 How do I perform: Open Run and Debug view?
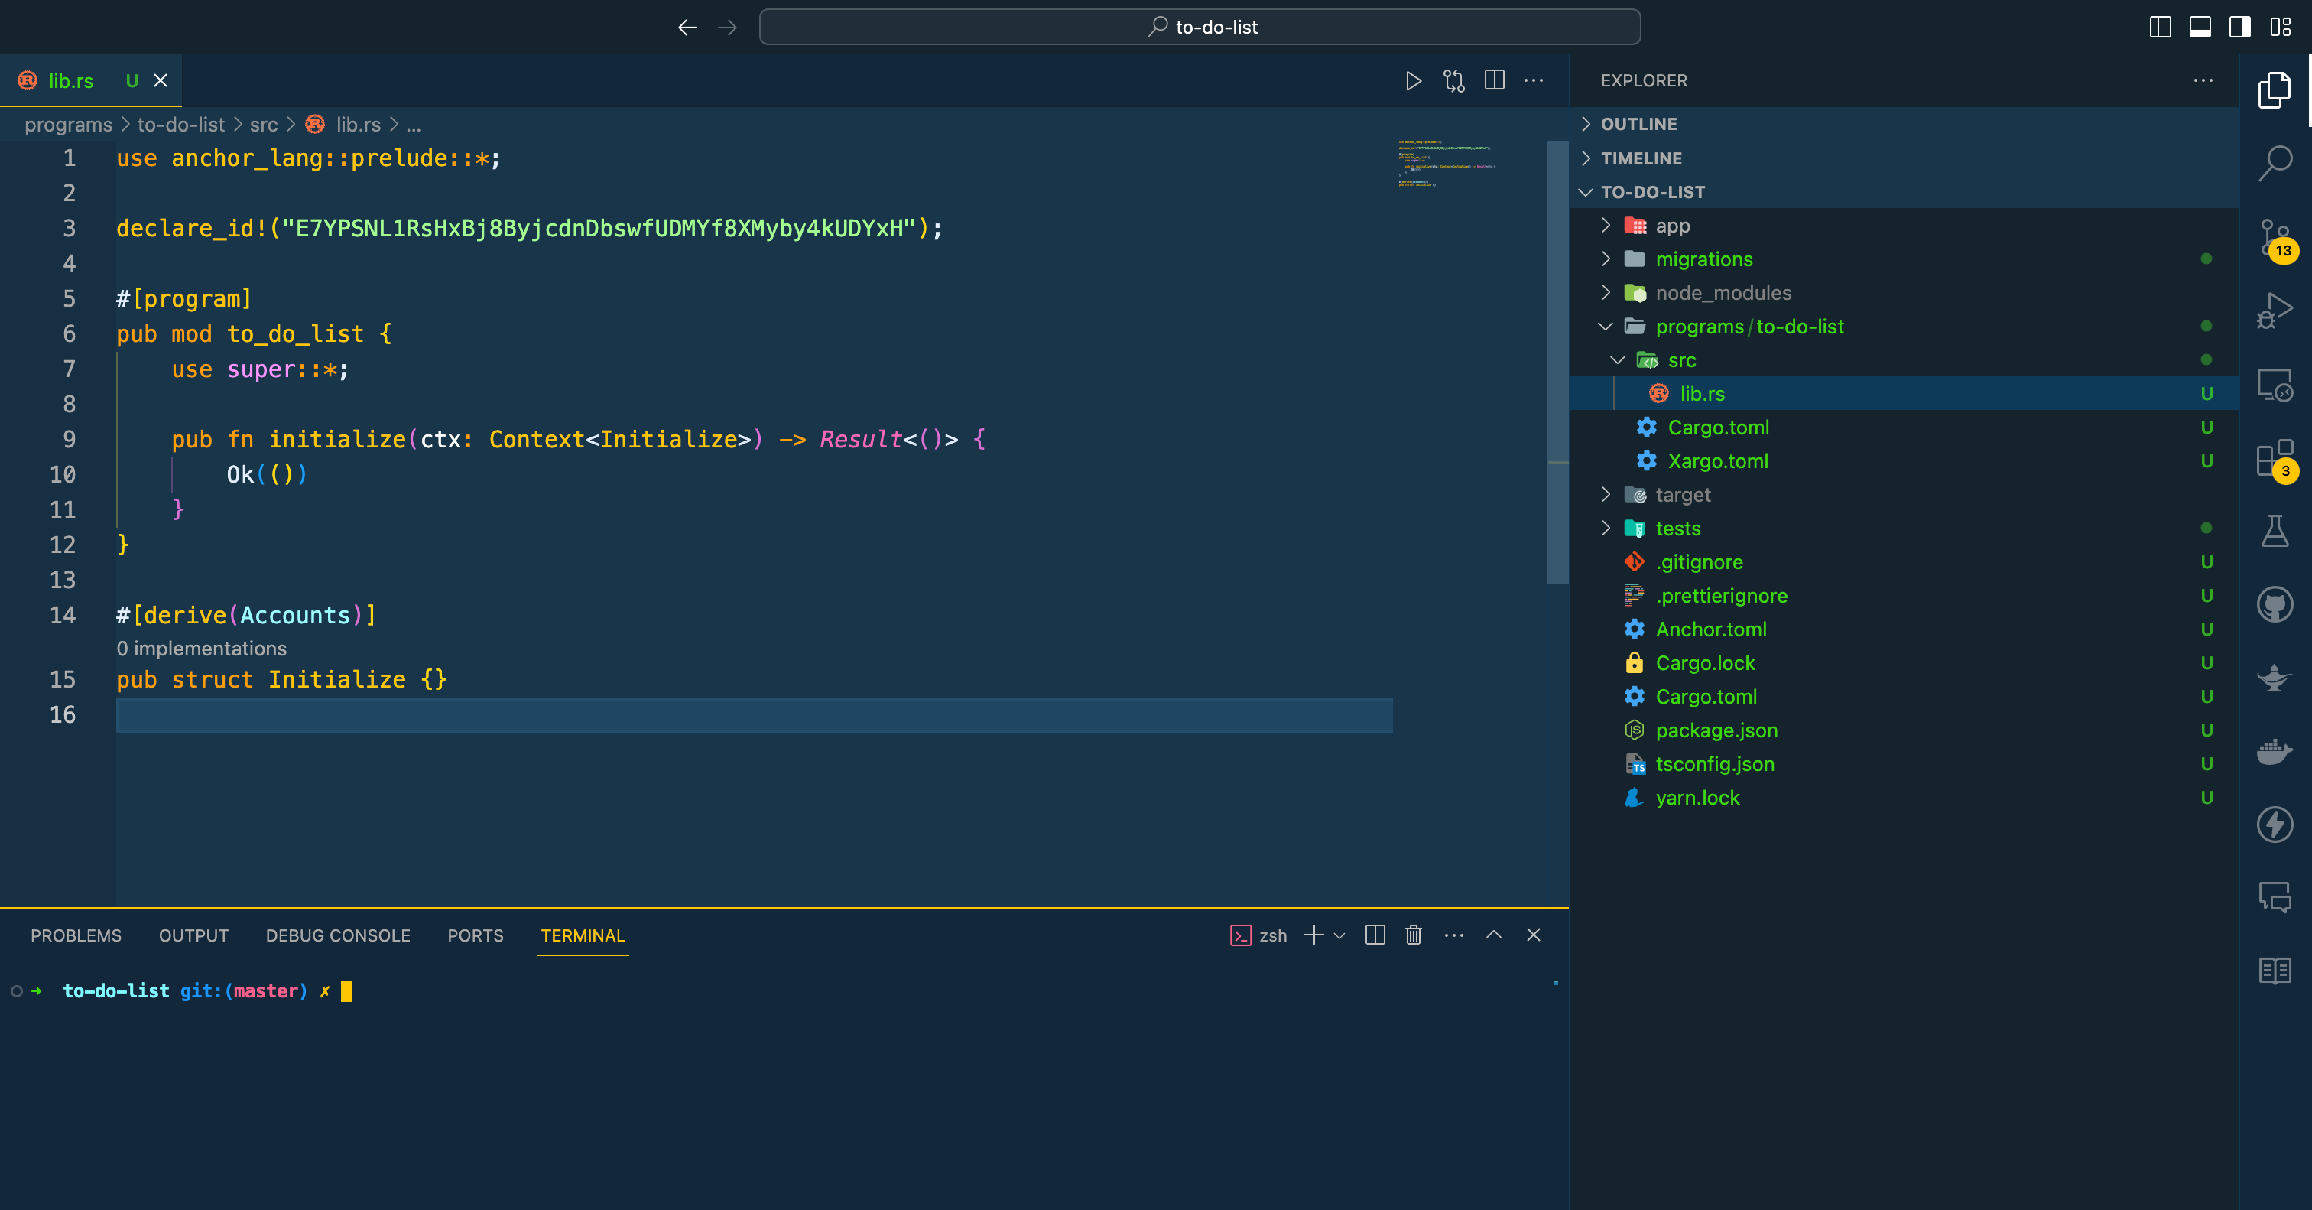tap(2275, 311)
